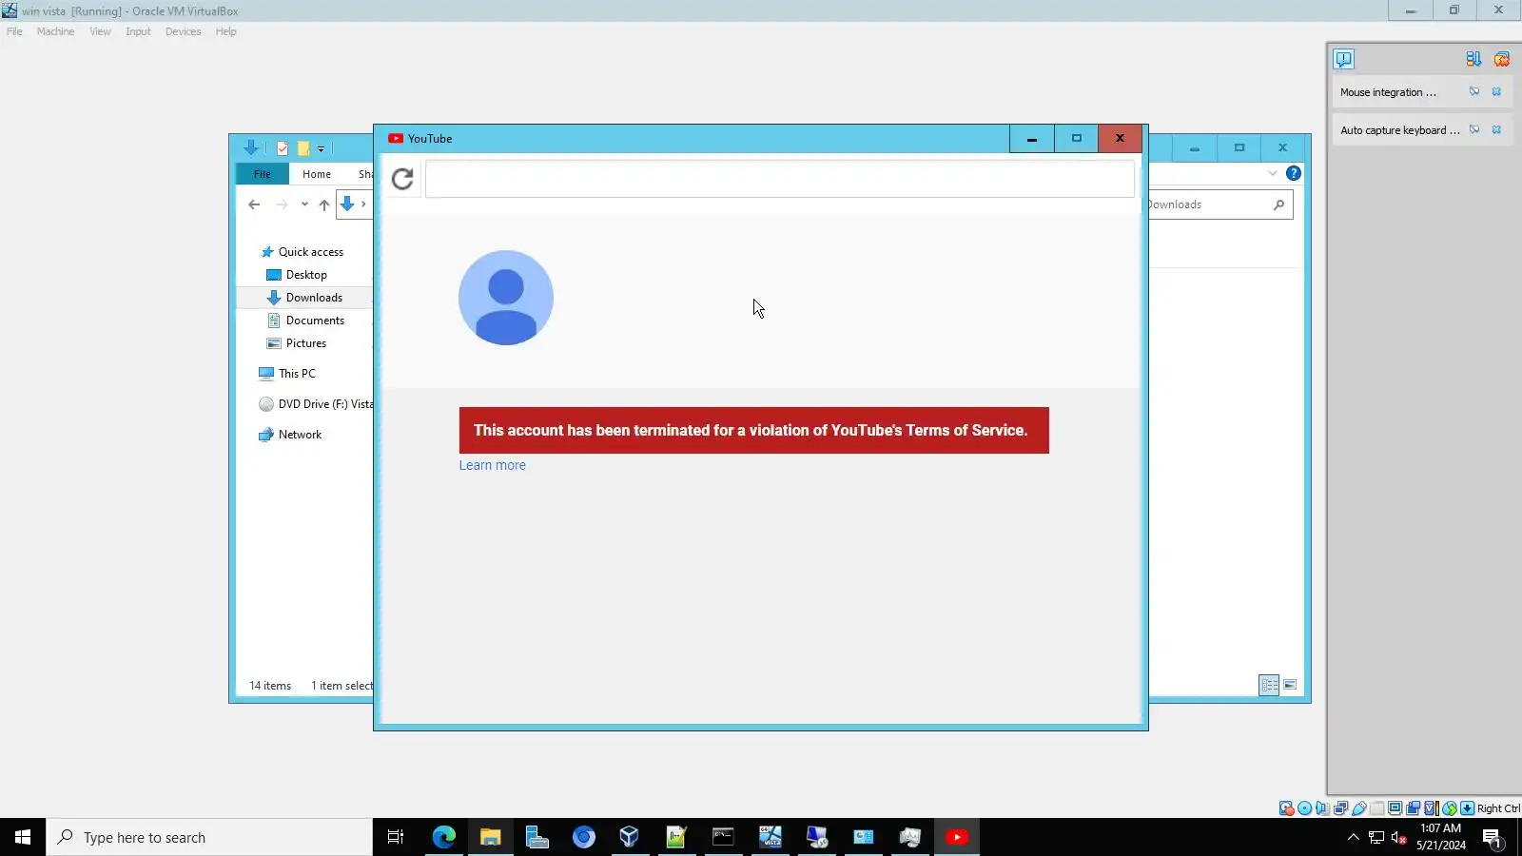This screenshot has width=1522, height=856.
Task: Open the Windows Start menu
Action: click(23, 837)
